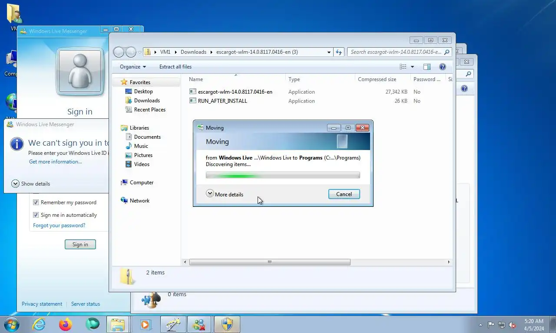This screenshot has height=333, width=556.
Task: Open Windows Media Player from taskbar
Action: (145, 324)
